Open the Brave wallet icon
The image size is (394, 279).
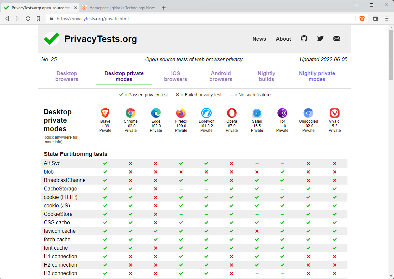point(376,19)
